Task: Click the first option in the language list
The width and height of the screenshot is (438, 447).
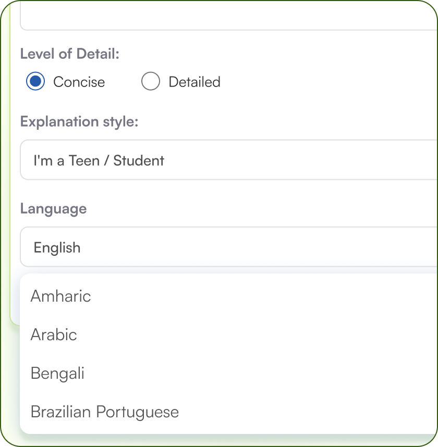Action: click(x=60, y=296)
